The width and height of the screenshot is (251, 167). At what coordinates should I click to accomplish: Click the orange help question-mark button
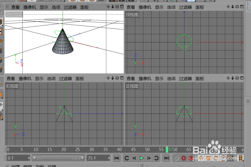[x=191, y=158]
